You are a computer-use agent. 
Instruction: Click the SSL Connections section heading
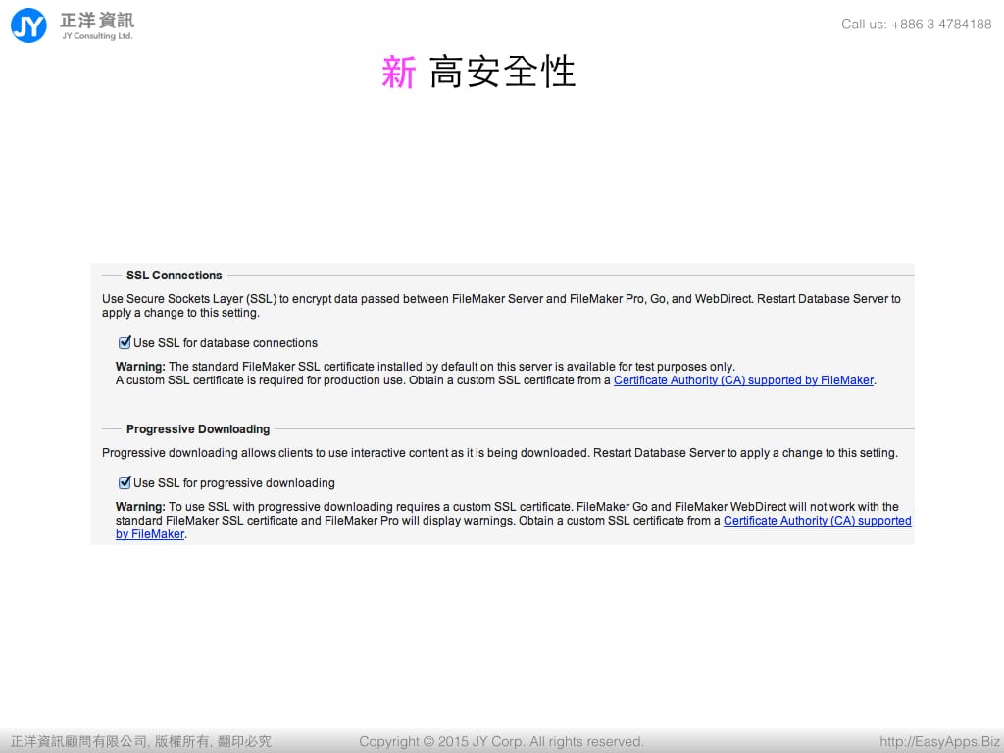tap(175, 276)
